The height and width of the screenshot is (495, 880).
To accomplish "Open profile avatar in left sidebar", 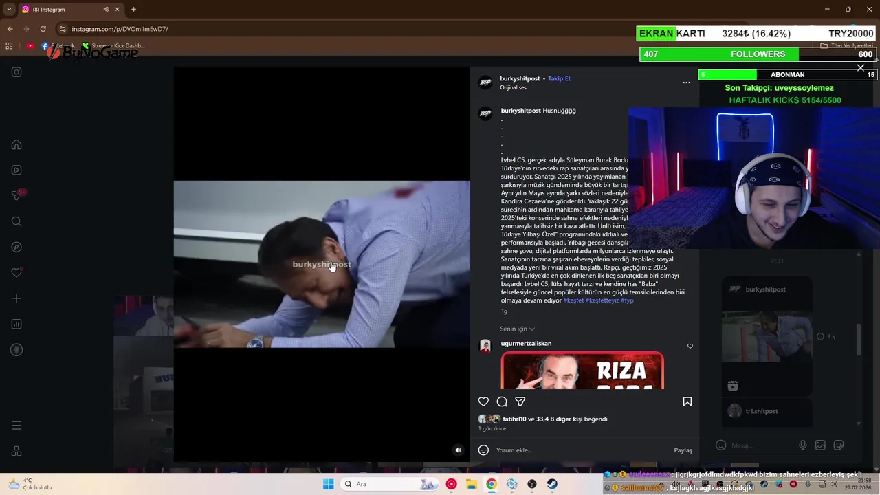I will (16, 350).
